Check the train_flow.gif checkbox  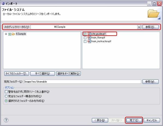pyautogui.click(x=85, y=38)
